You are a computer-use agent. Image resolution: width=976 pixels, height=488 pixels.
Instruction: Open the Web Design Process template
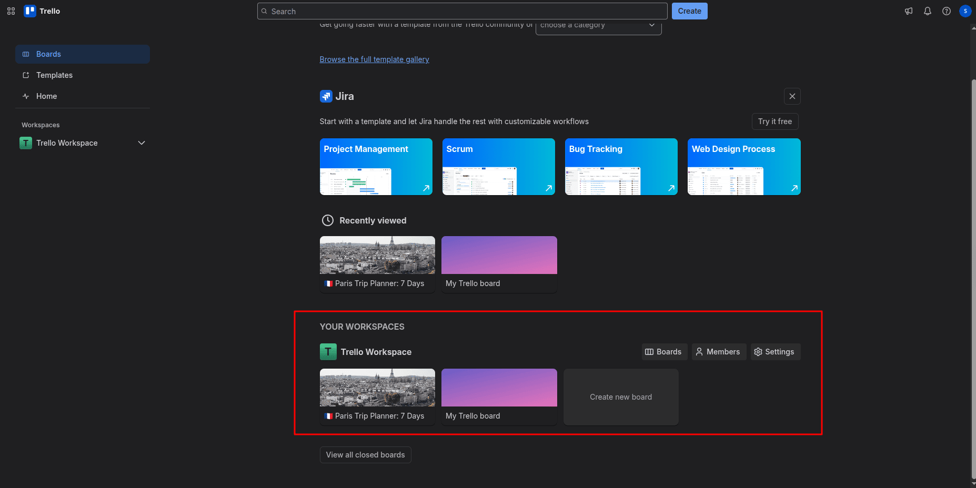(744, 167)
